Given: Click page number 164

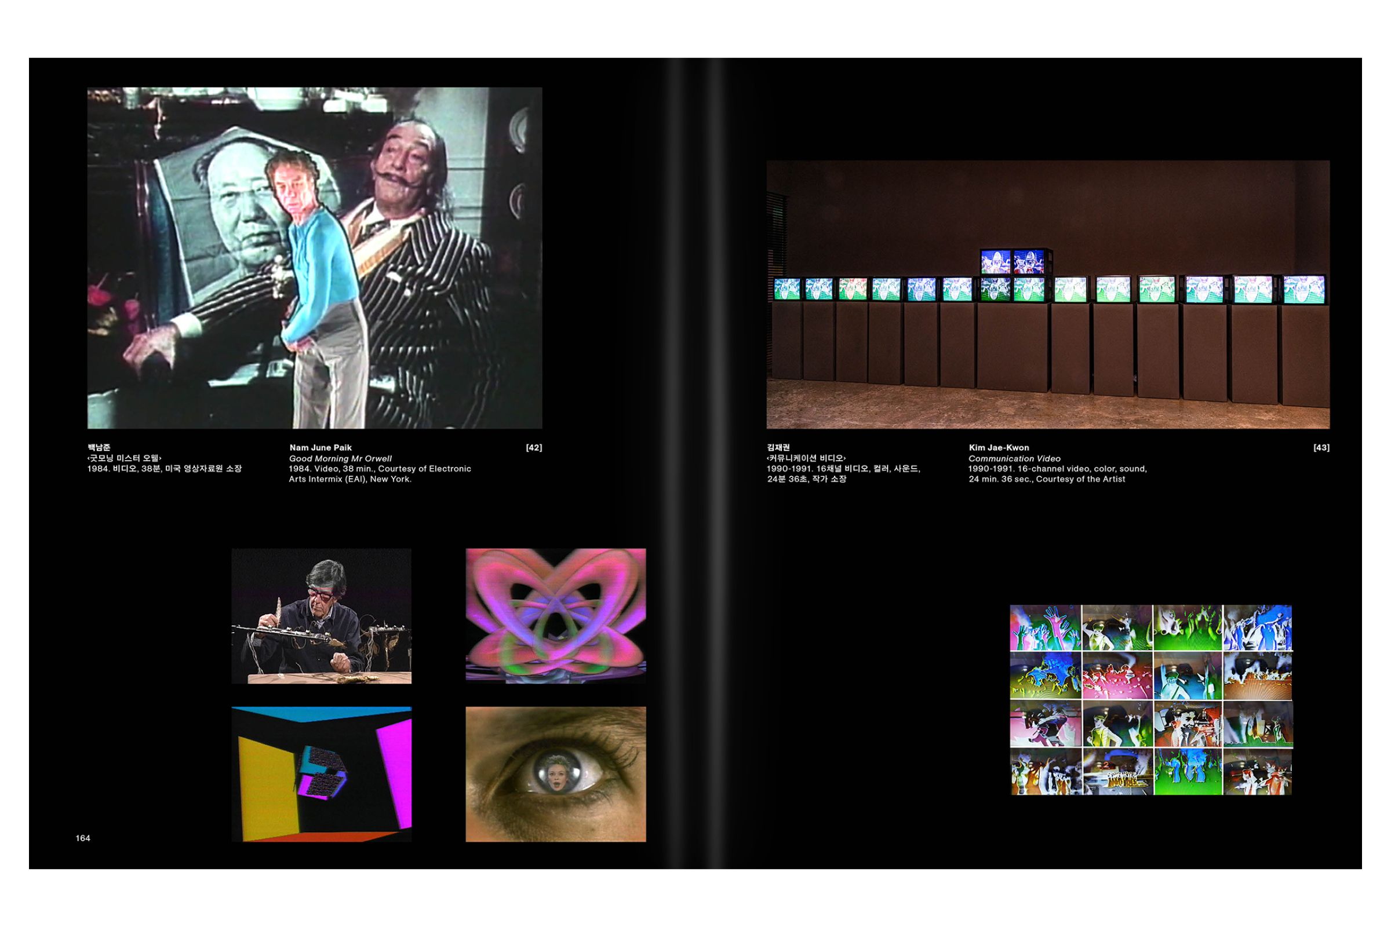Looking at the screenshot, I should (x=83, y=838).
